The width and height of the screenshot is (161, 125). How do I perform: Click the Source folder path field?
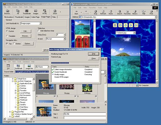pos(61,72)
